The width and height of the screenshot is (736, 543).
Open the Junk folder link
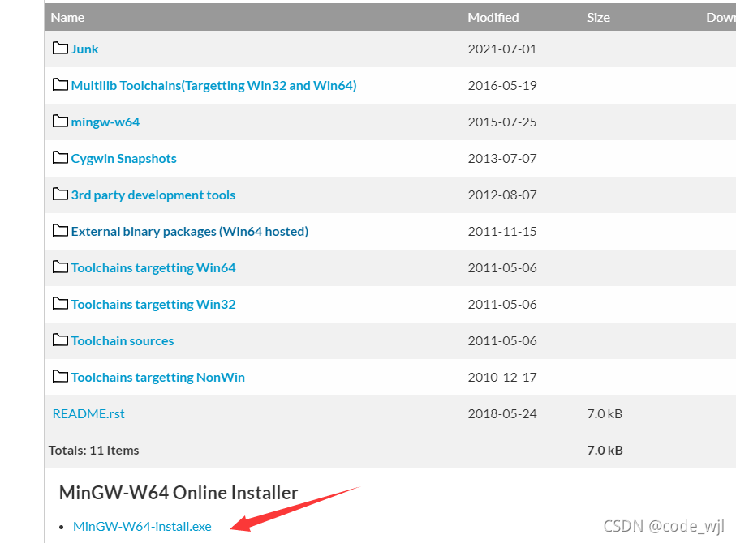[84, 49]
